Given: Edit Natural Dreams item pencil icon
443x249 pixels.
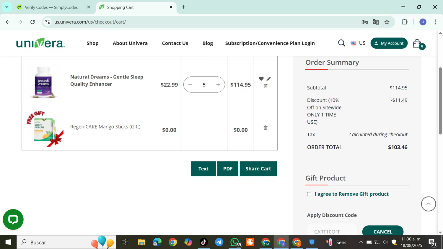Looking at the screenshot, I should pos(268,79).
